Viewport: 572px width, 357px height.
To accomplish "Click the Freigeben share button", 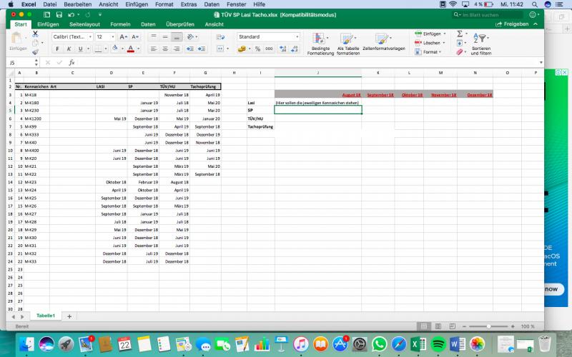I will (512, 24).
